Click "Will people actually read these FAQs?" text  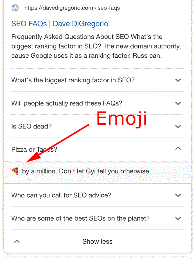[67, 103]
